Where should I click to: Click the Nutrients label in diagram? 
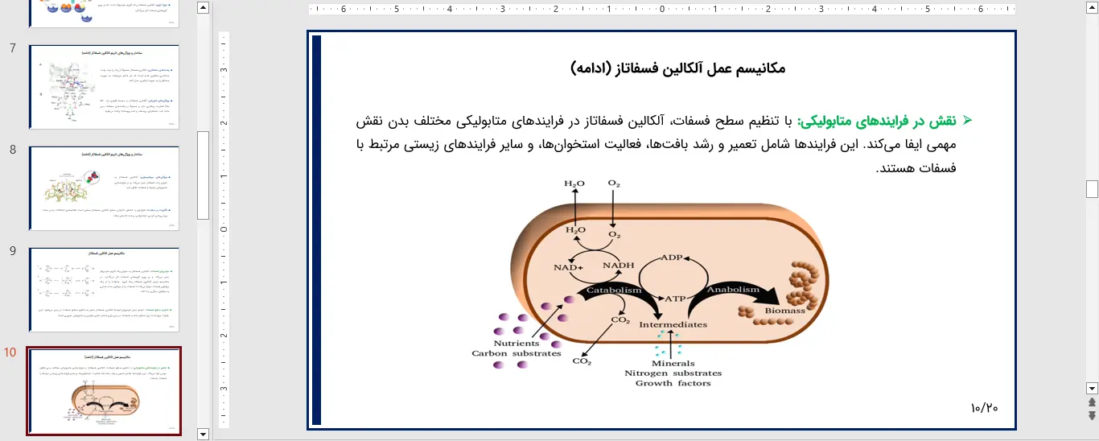pos(517,344)
